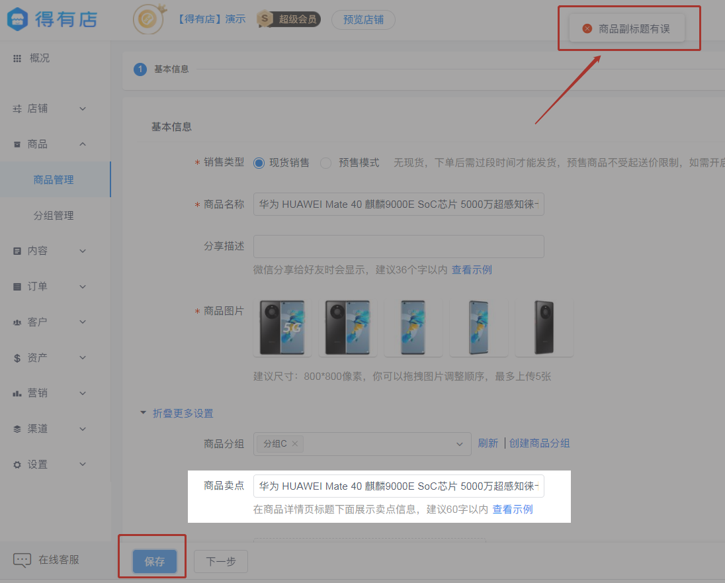The height and width of the screenshot is (583, 725).
Task: Click the 设置 gear icon
Action: pyautogui.click(x=17, y=465)
